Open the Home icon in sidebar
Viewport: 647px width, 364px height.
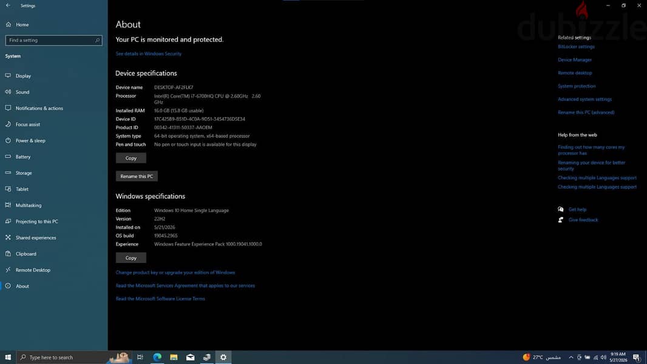[x=8, y=24]
